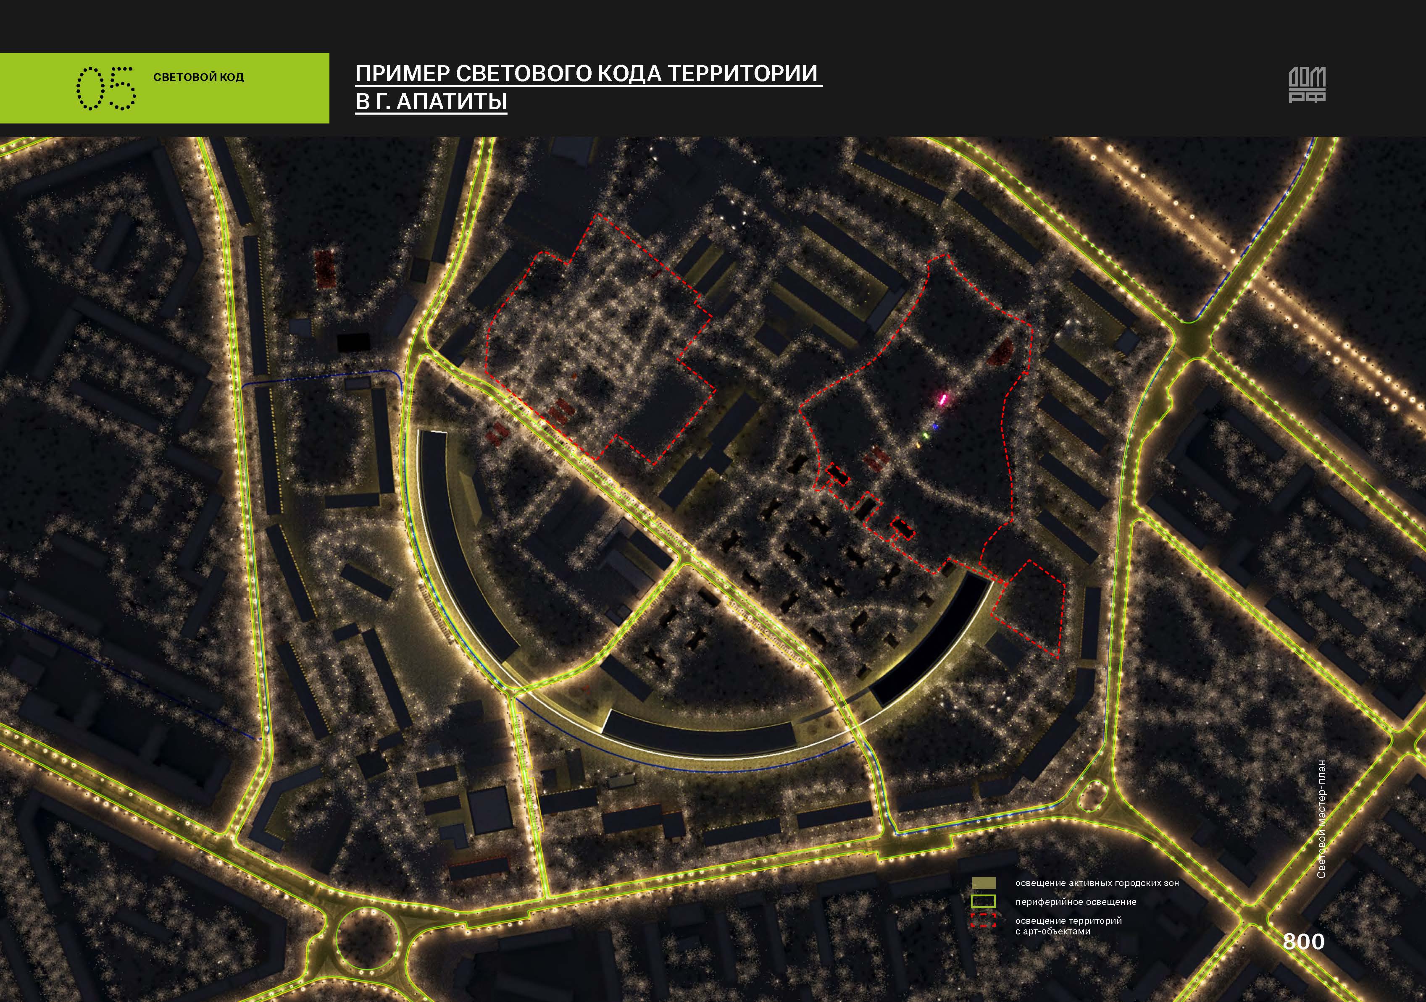Click the large roundabout at bottom left
The image size is (1426, 1002).
pyautogui.click(x=367, y=938)
